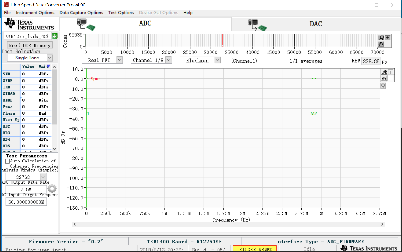Enable Auto Calculation of Coherent Frequencies
Image resolution: width=402 pixels, height=252 pixels.
pos(7,161)
